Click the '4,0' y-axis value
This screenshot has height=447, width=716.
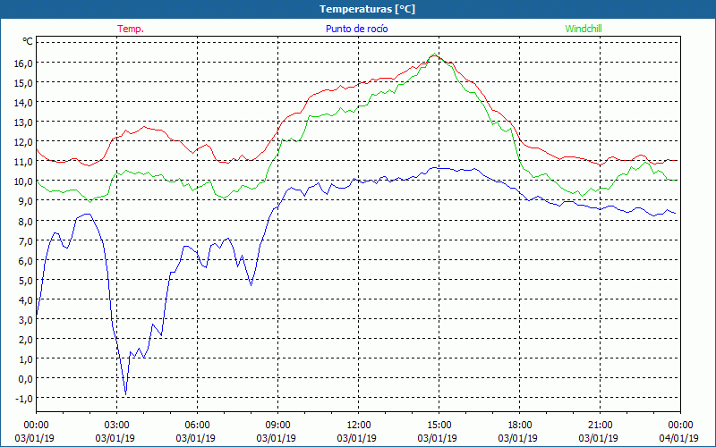click(26, 299)
